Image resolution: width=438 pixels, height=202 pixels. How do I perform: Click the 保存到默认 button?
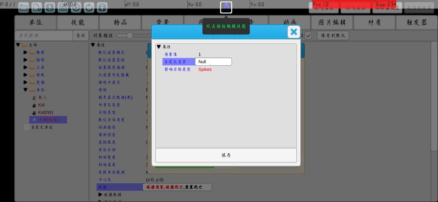click(333, 36)
